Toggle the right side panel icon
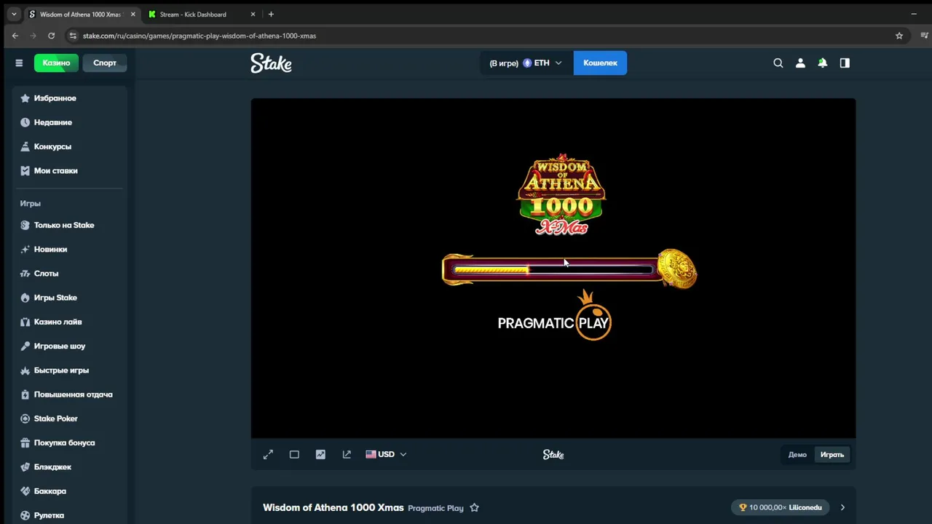The image size is (932, 524). coord(845,63)
